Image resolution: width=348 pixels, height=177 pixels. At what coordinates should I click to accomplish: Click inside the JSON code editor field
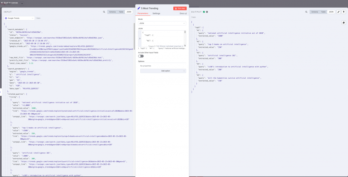coord(161,38)
